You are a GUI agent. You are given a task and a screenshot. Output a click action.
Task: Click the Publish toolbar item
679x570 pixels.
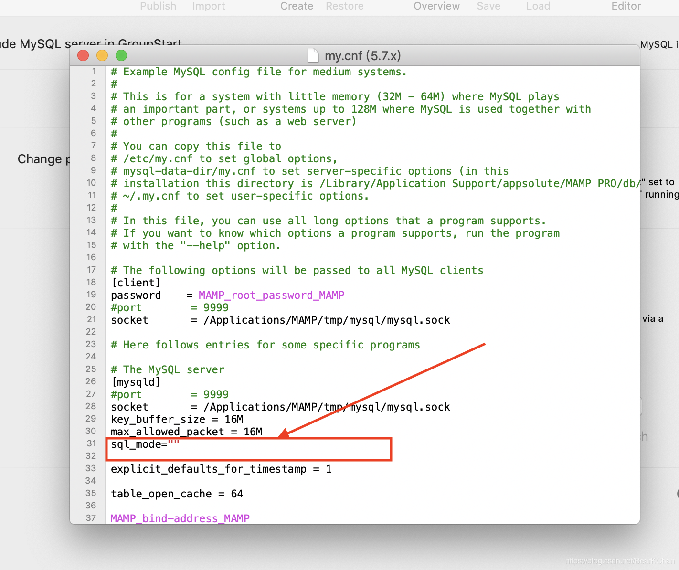pos(158,6)
